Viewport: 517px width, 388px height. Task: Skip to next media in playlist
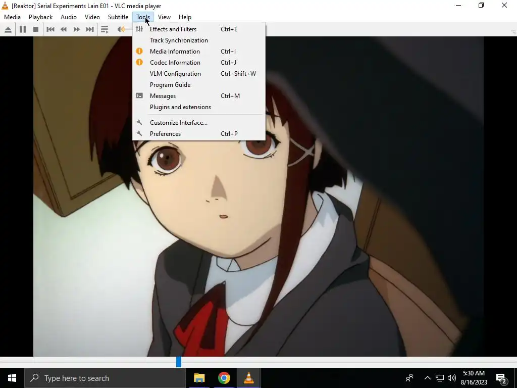click(x=90, y=29)
